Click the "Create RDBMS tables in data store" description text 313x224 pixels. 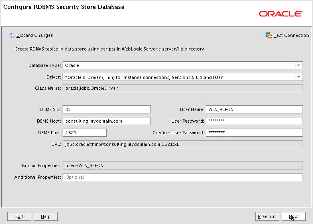point(110,49)
